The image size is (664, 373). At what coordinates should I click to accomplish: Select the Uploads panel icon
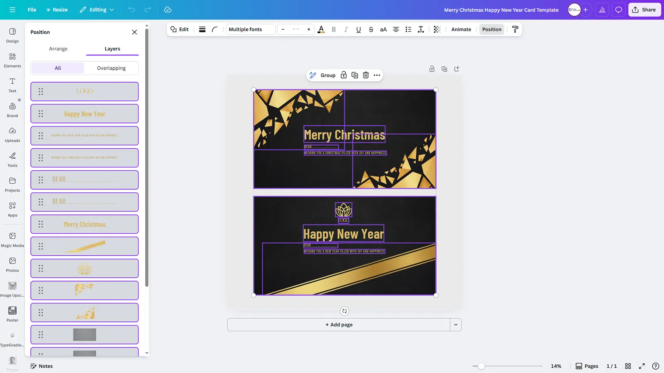[12, 134]
